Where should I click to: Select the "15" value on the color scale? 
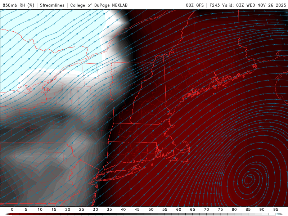(x=54, y=210)
